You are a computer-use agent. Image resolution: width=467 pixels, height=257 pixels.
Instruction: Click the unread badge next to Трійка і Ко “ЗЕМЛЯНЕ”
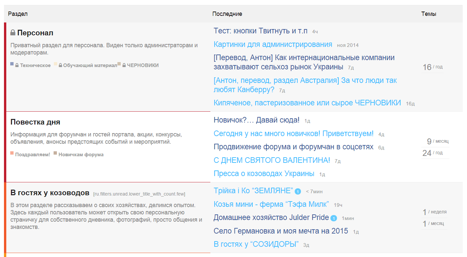point(298,191)
